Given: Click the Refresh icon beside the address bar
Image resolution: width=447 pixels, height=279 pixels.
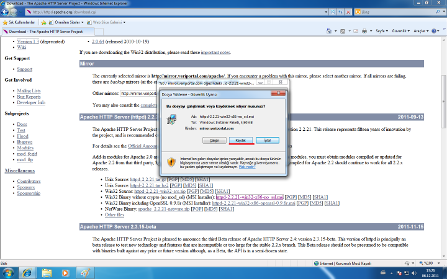Looking at the screenshot, I should pos(340,12).
